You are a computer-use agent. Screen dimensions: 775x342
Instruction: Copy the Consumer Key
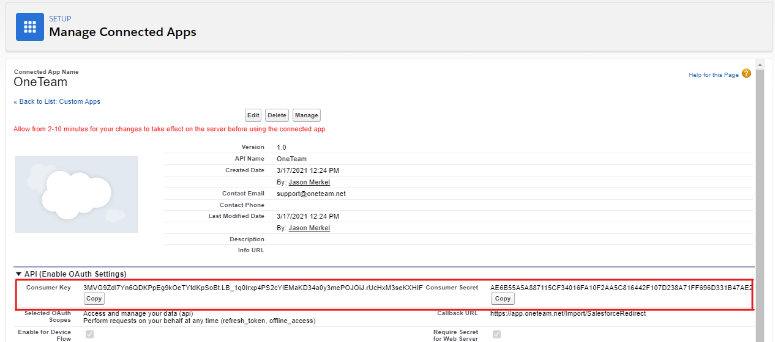click(x=94, y=299)
